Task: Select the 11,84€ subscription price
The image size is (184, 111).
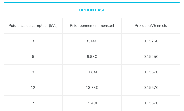Action: (92, 72)
